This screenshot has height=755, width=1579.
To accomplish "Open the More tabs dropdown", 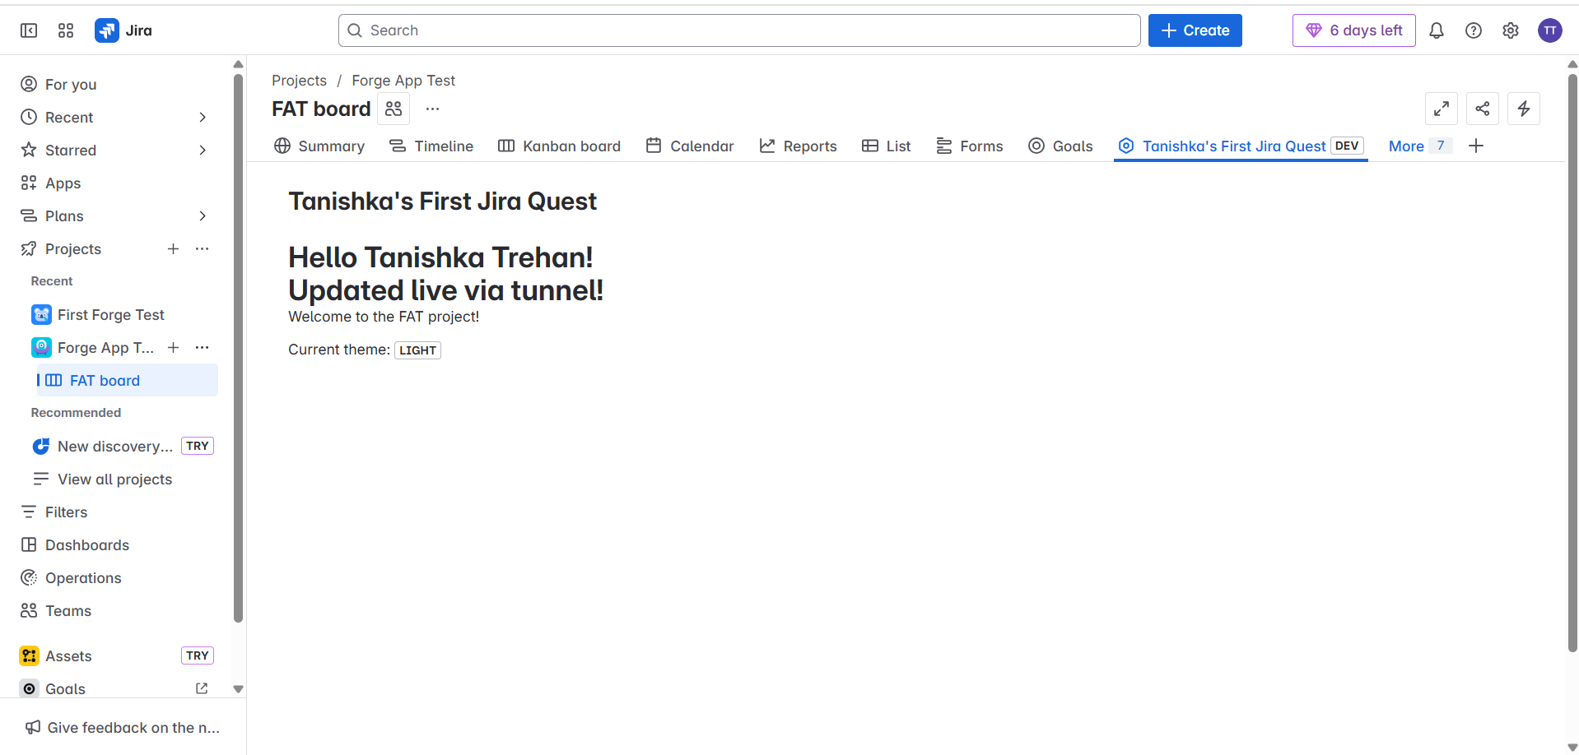I will click(x=1419, y=146).
